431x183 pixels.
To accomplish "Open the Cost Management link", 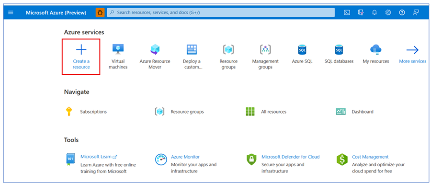I will pos(370,157).
